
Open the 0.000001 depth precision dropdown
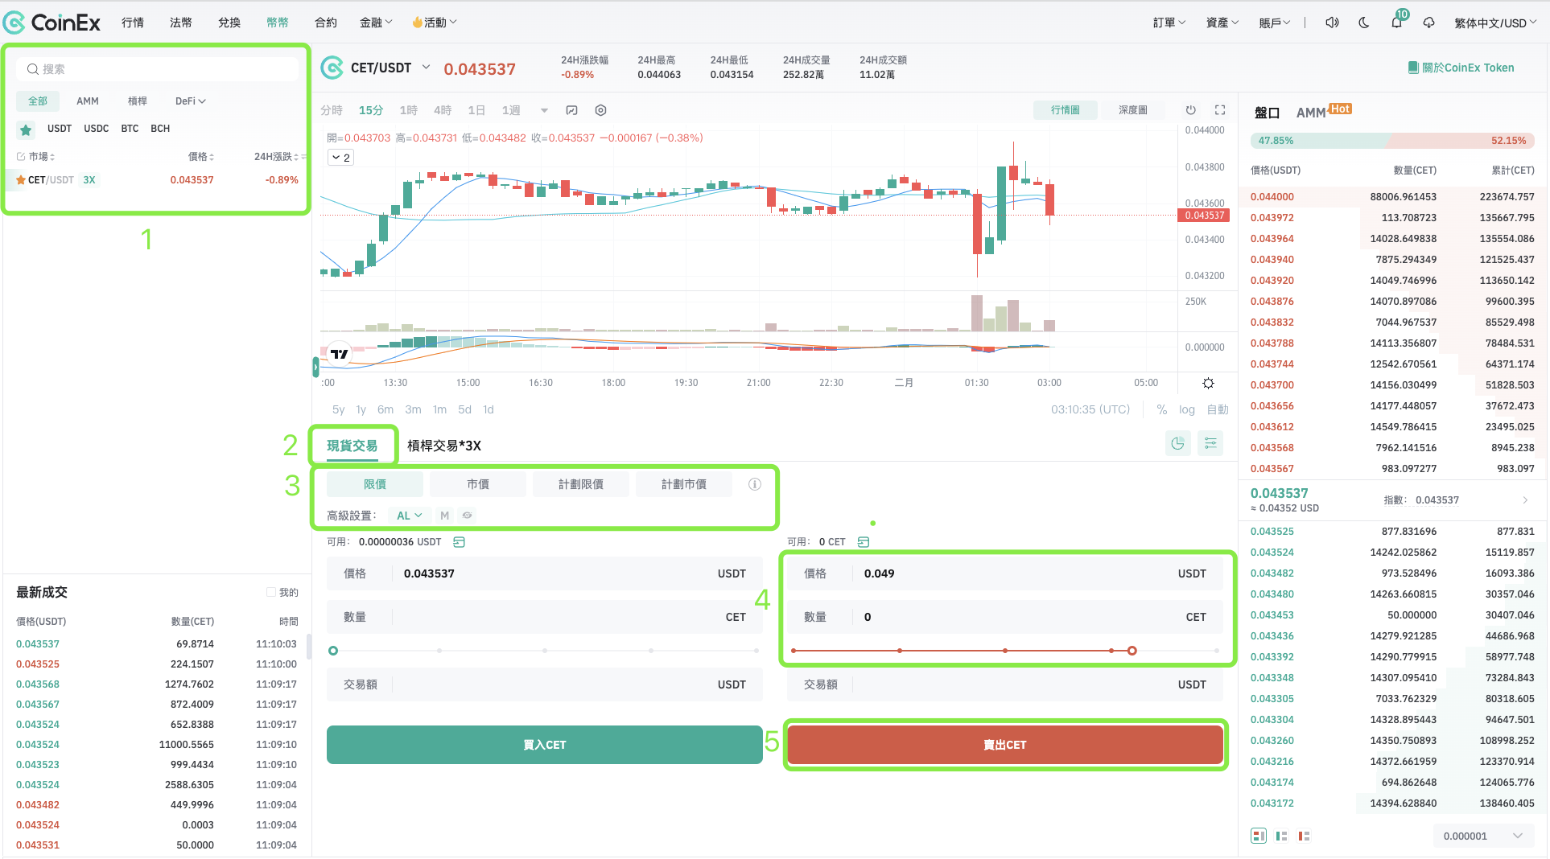pyautogui.click(x=1483, y=836)
